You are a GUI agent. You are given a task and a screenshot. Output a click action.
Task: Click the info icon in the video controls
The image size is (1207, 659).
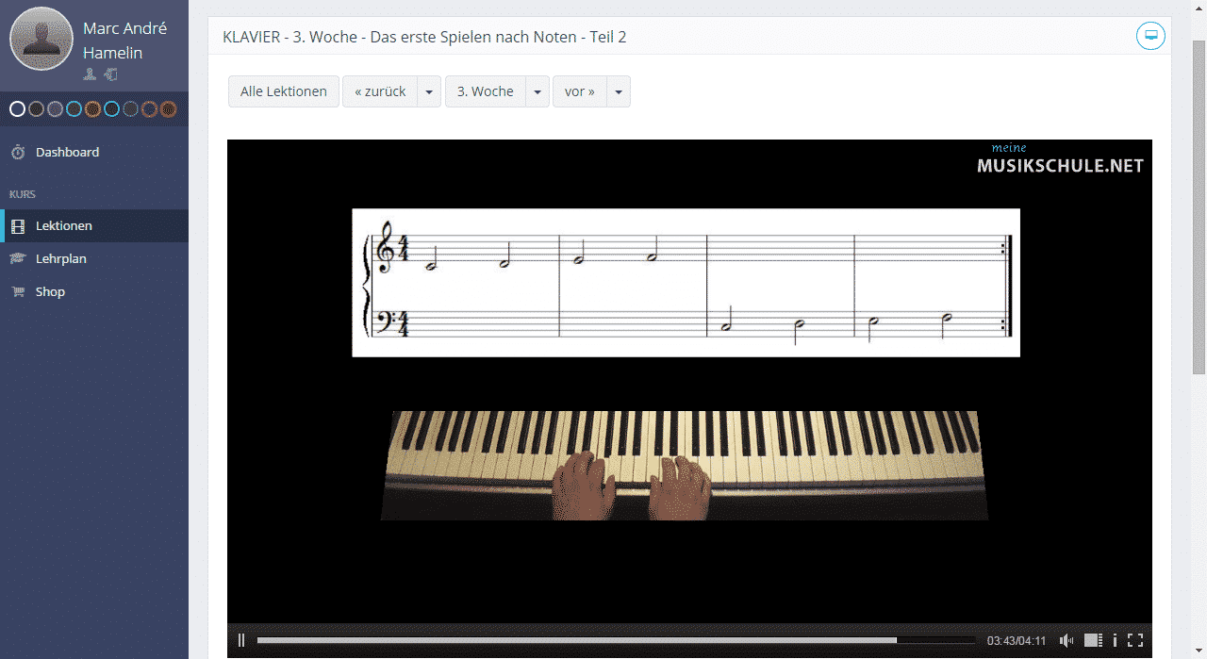[x=1116, y=640]
